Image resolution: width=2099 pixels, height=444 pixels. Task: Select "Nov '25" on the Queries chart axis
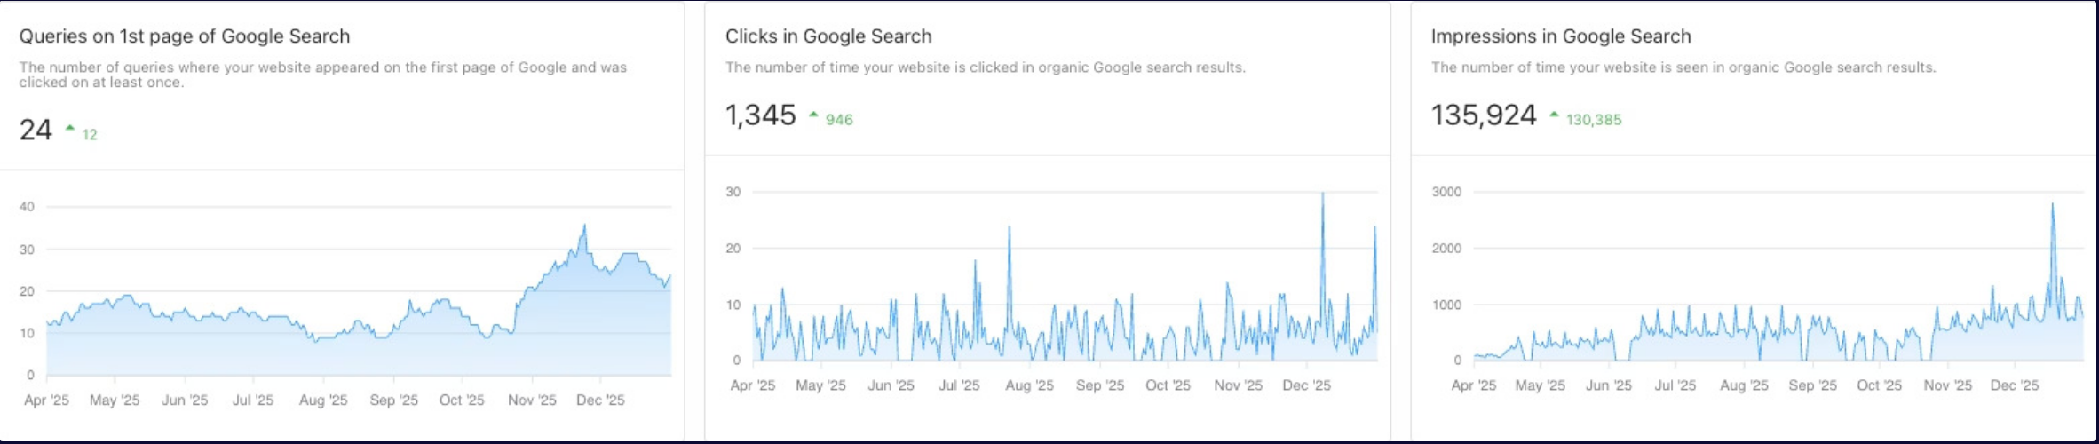point(532,400)
